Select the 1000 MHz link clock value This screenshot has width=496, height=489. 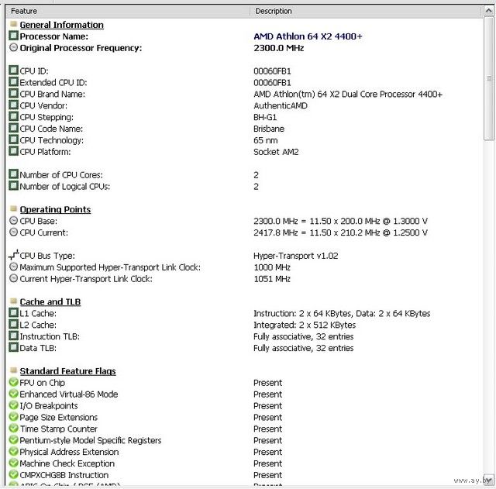coord(272,267)
